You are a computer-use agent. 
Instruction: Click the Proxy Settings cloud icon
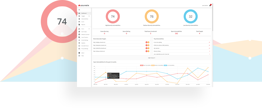coord(79,48)
